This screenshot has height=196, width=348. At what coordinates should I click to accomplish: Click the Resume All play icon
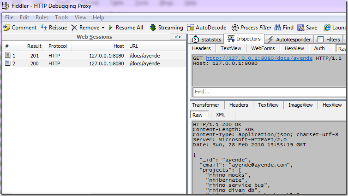111,28
